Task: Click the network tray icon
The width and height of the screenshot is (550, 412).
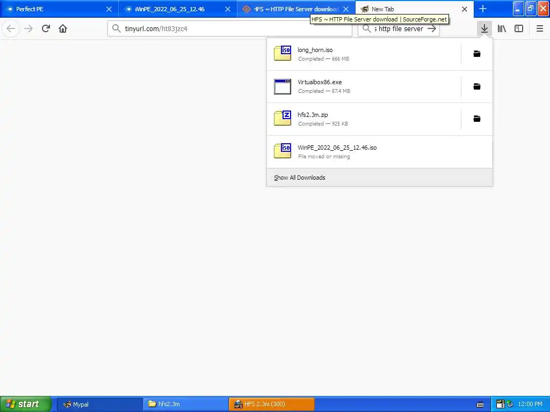Action: (x=510, y=404)
